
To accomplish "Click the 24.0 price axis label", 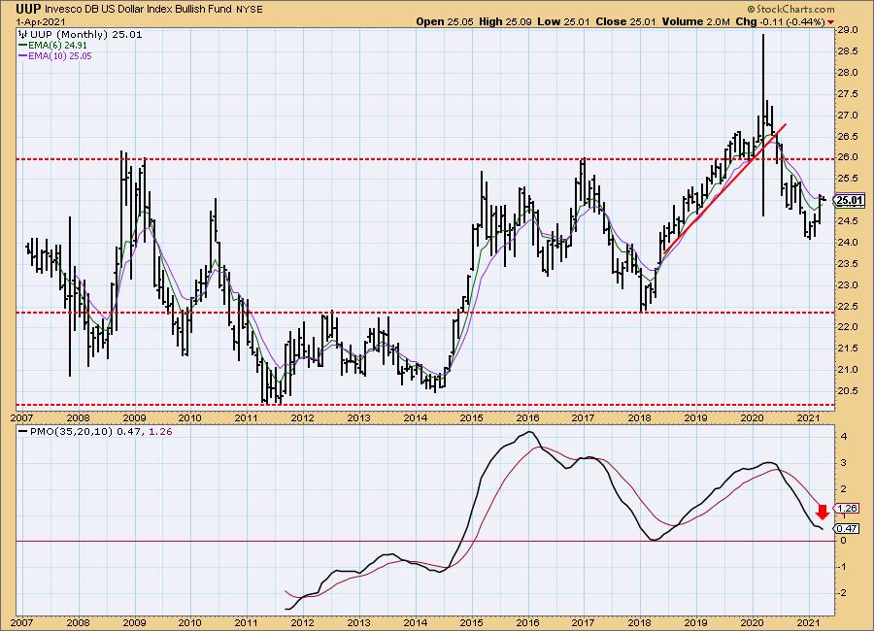I will click(847, 243).
